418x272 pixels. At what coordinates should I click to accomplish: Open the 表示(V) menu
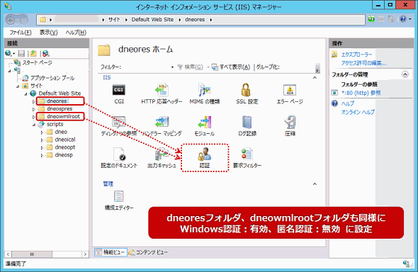pyautogui.click(x=48, y=33)
